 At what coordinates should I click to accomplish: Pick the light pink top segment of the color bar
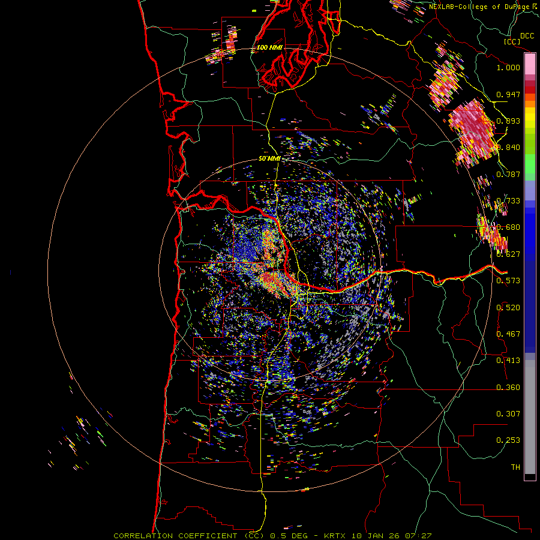click(x=530, y=64)
